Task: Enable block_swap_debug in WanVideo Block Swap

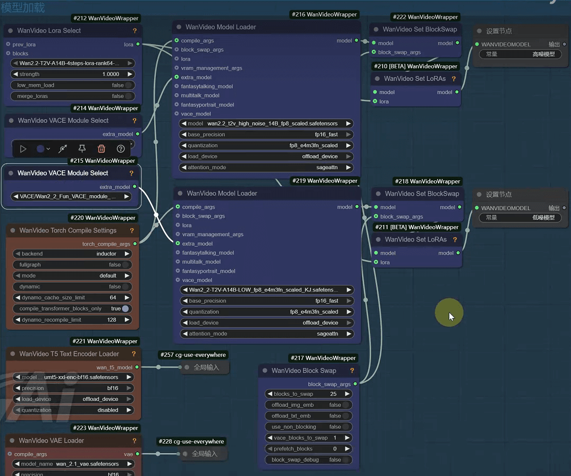Action: coord(309,460)
